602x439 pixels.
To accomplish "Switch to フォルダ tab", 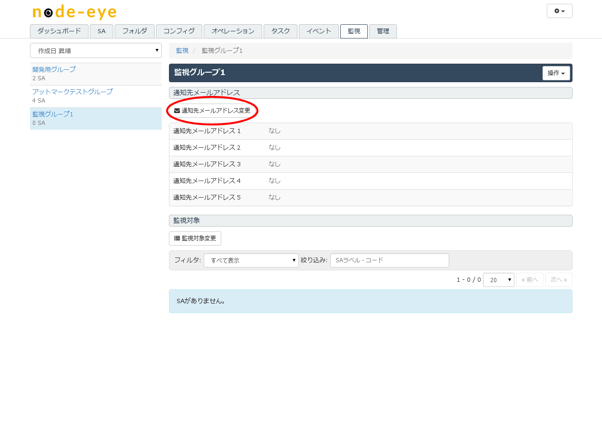I will tap(135, 31).
